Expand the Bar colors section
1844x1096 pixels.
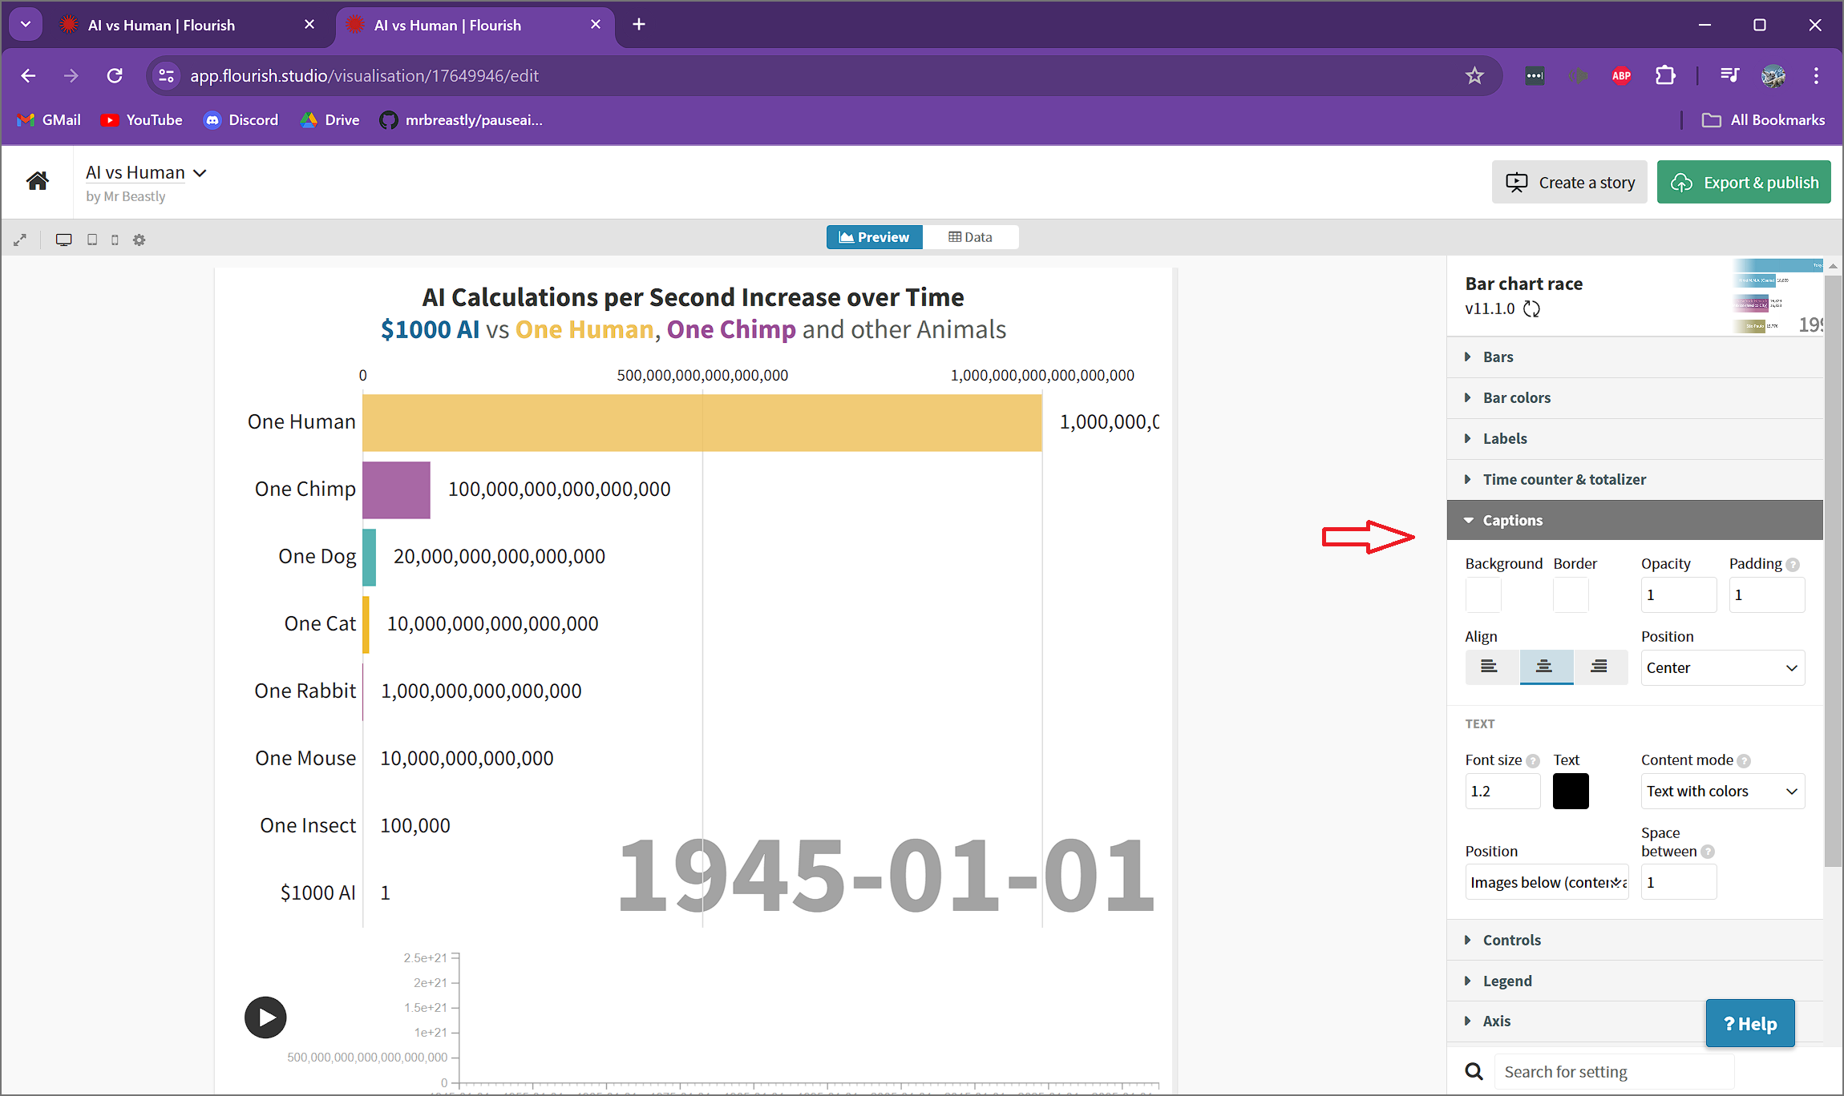point(1516,397)
